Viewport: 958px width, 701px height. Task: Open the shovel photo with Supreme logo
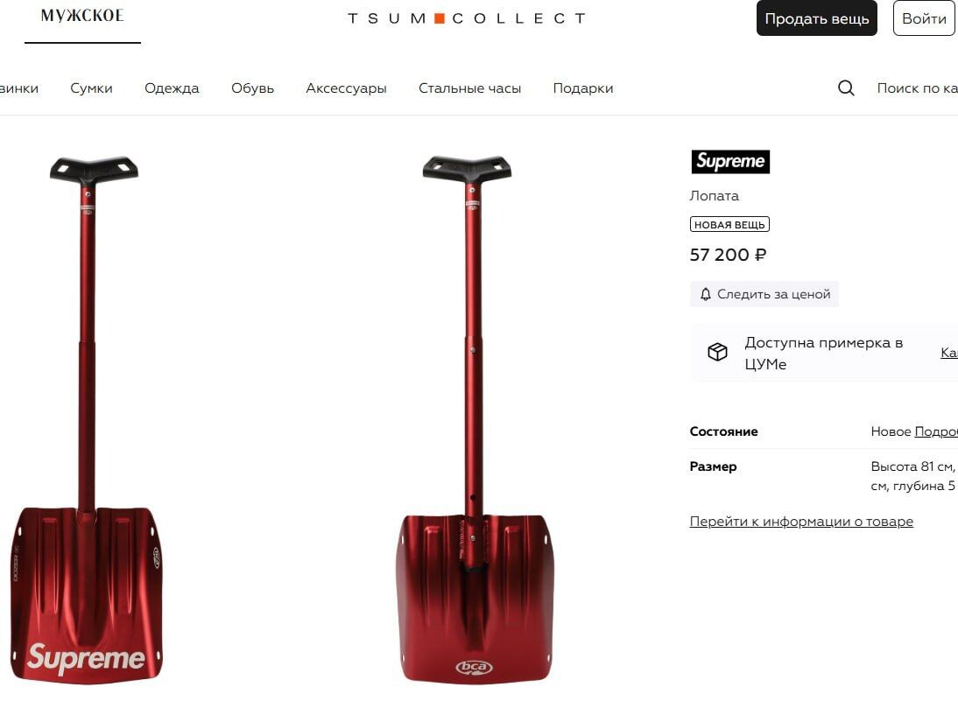[x=88, y=419]
